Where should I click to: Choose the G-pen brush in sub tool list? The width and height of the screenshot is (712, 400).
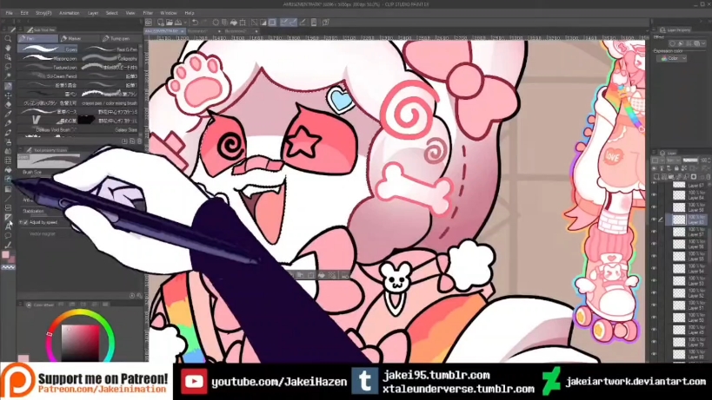point(48,49)
